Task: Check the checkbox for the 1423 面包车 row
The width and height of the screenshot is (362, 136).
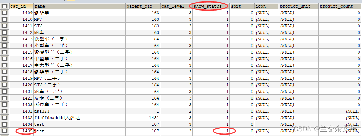Action: pos(4,105)
